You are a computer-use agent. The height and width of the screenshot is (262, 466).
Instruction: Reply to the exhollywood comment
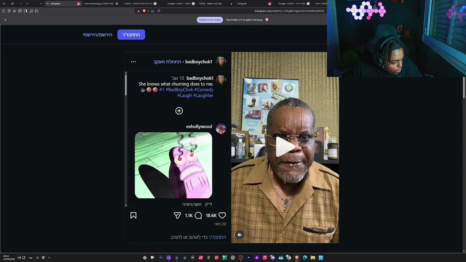point(191,204)
